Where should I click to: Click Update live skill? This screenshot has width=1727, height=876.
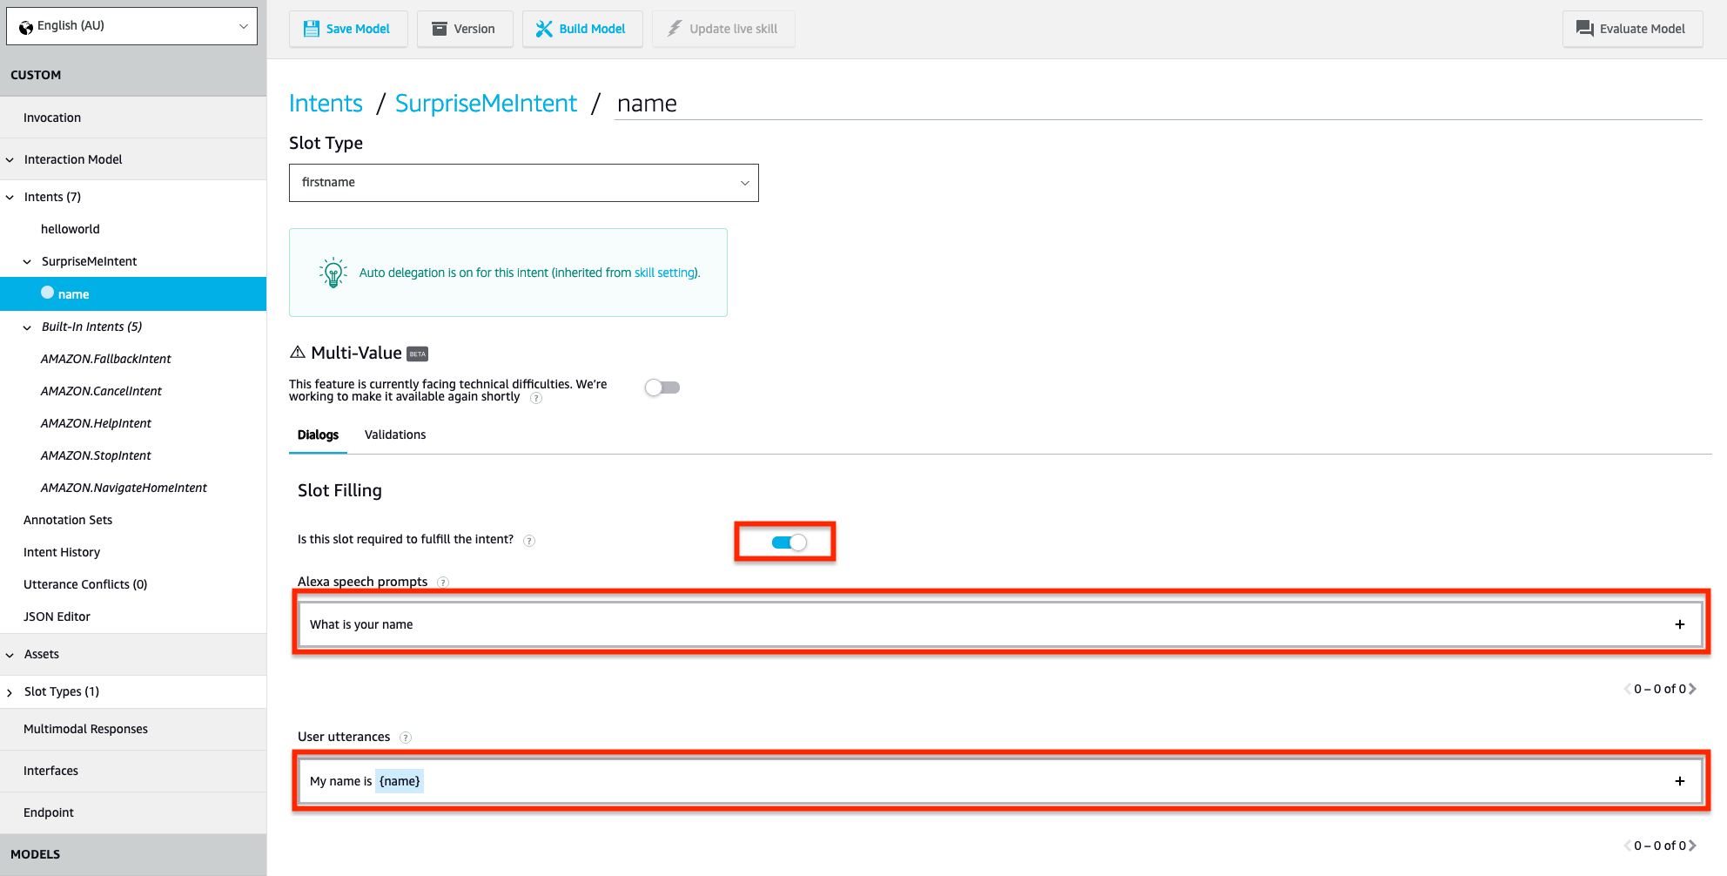(x=722, y=29)
